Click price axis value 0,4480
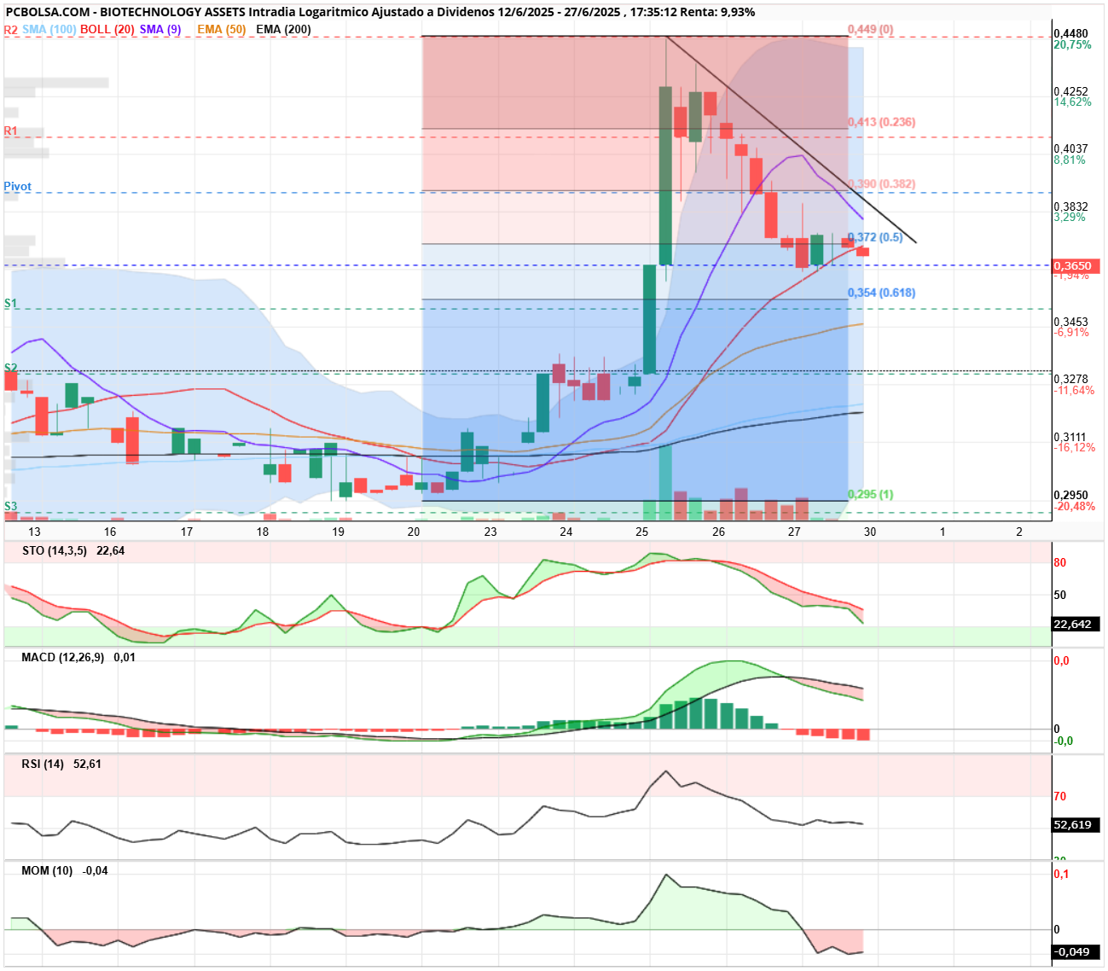Screen dimensions: 1108x971 pyautogui.click(x=1071, y=33)
